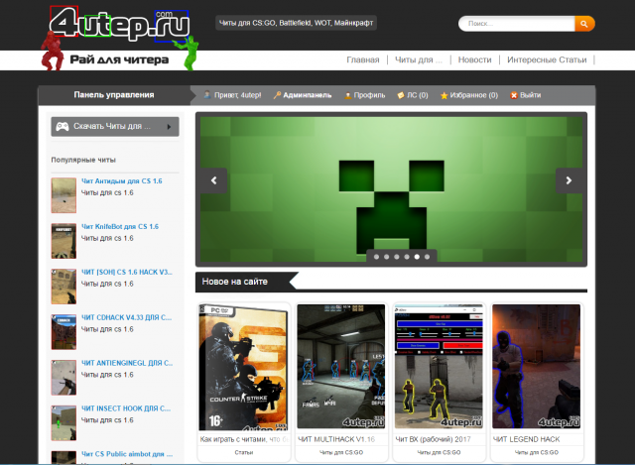Click the red X logout icon
The width and height of the screenshot is (635, 465).
click(514, 95)
